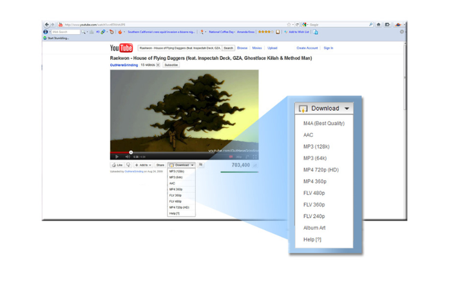Screen dimensions: 451x281
Task: Open the OutHereGrinding channel link above video
Action: coord(124,65)
